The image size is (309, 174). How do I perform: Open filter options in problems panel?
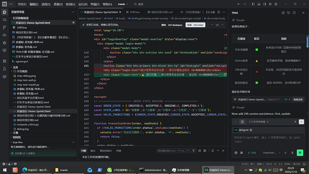coord(193,151)
